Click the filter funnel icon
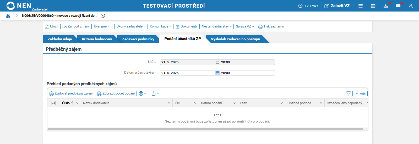This screenshot has height=144, width=419. click(x=349, y=93)
